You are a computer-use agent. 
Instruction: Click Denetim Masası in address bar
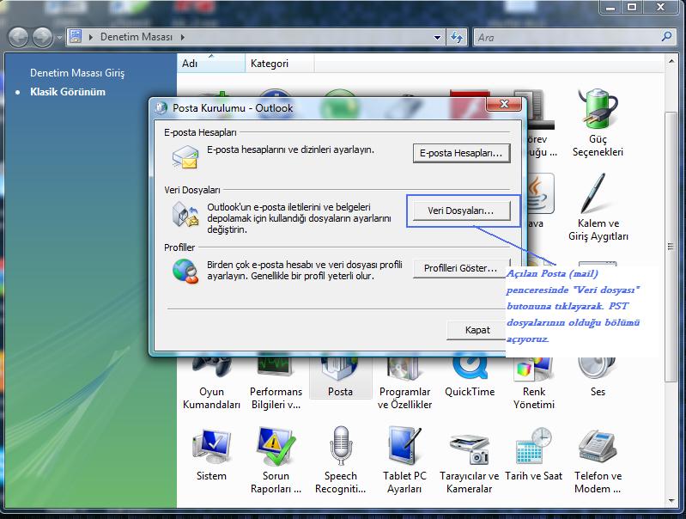137,37
